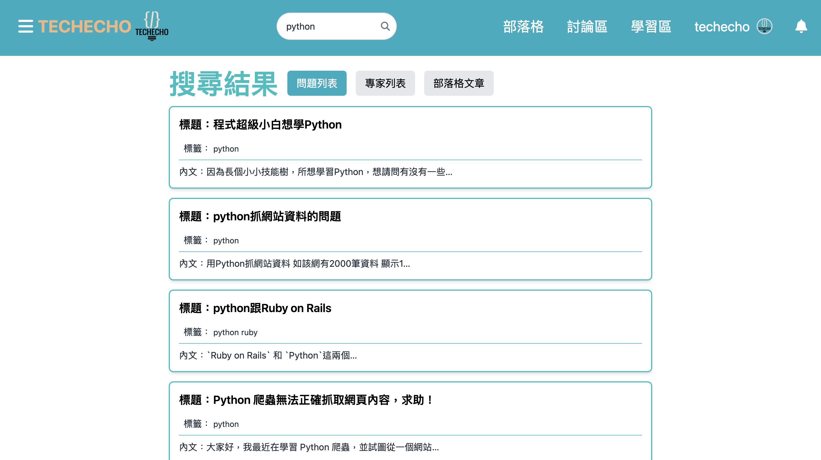
Task: Click the techecho user avatar icon
Action: tap(764, 26)
